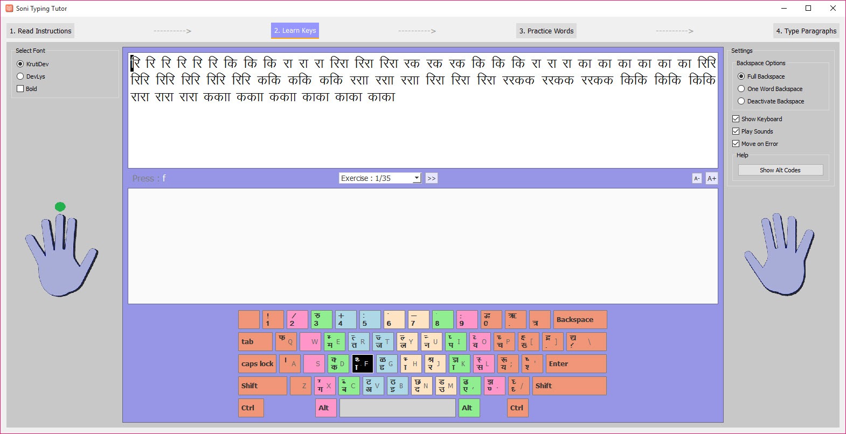The width and height of the screenshot is (846, 434).
Task: Select the DevLys font option
Action: pyautogui.click(x=20, y=76)
